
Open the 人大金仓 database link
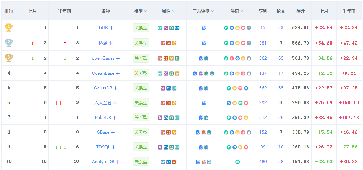103,103
